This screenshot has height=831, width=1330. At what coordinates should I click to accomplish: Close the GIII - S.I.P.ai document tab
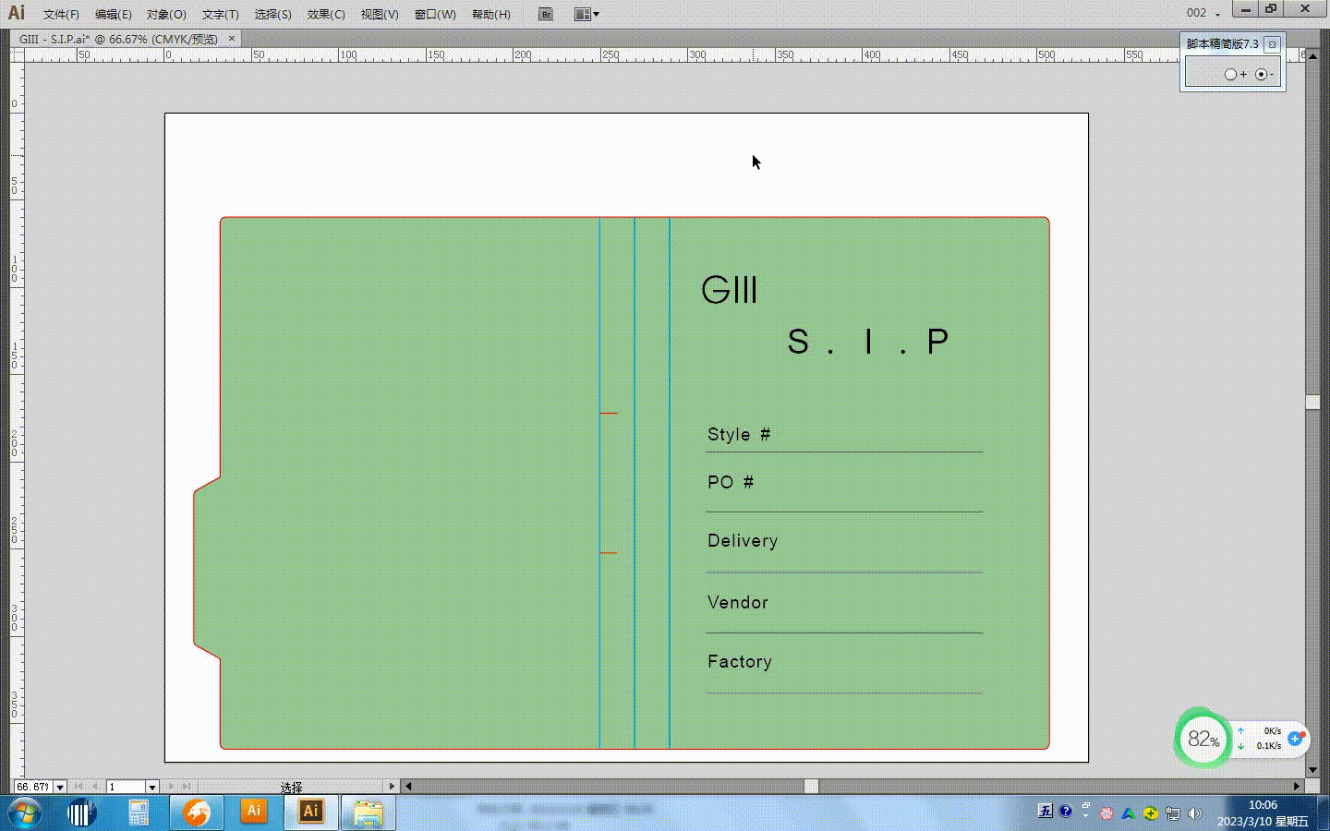232,38
